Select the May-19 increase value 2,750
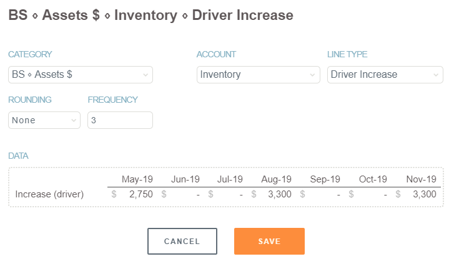 coord(141,195)
